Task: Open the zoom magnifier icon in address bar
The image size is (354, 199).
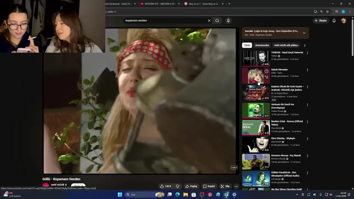Action: point(321,12)
